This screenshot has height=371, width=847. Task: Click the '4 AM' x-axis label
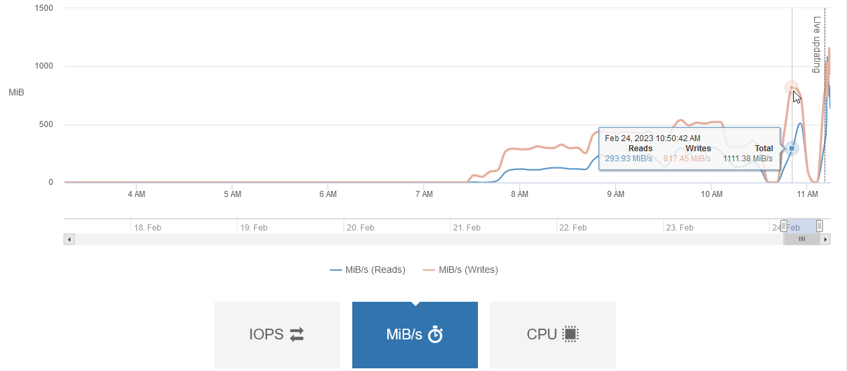tap(136, 194)
